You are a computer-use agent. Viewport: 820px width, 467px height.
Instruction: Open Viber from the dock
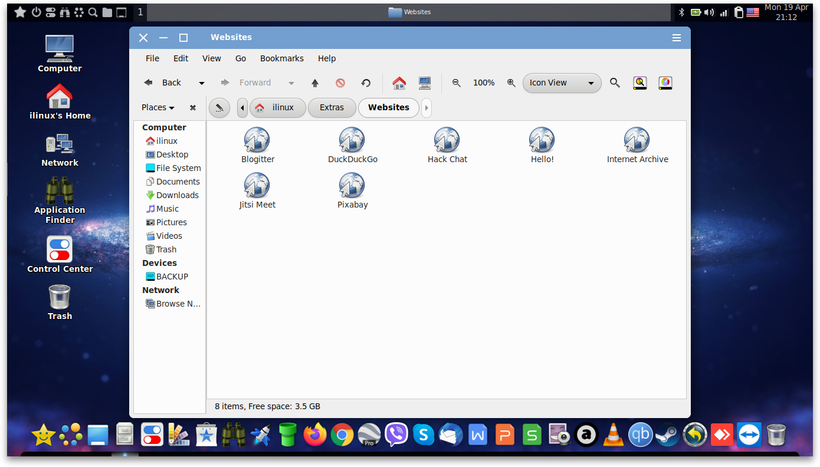tap(396, 435)
